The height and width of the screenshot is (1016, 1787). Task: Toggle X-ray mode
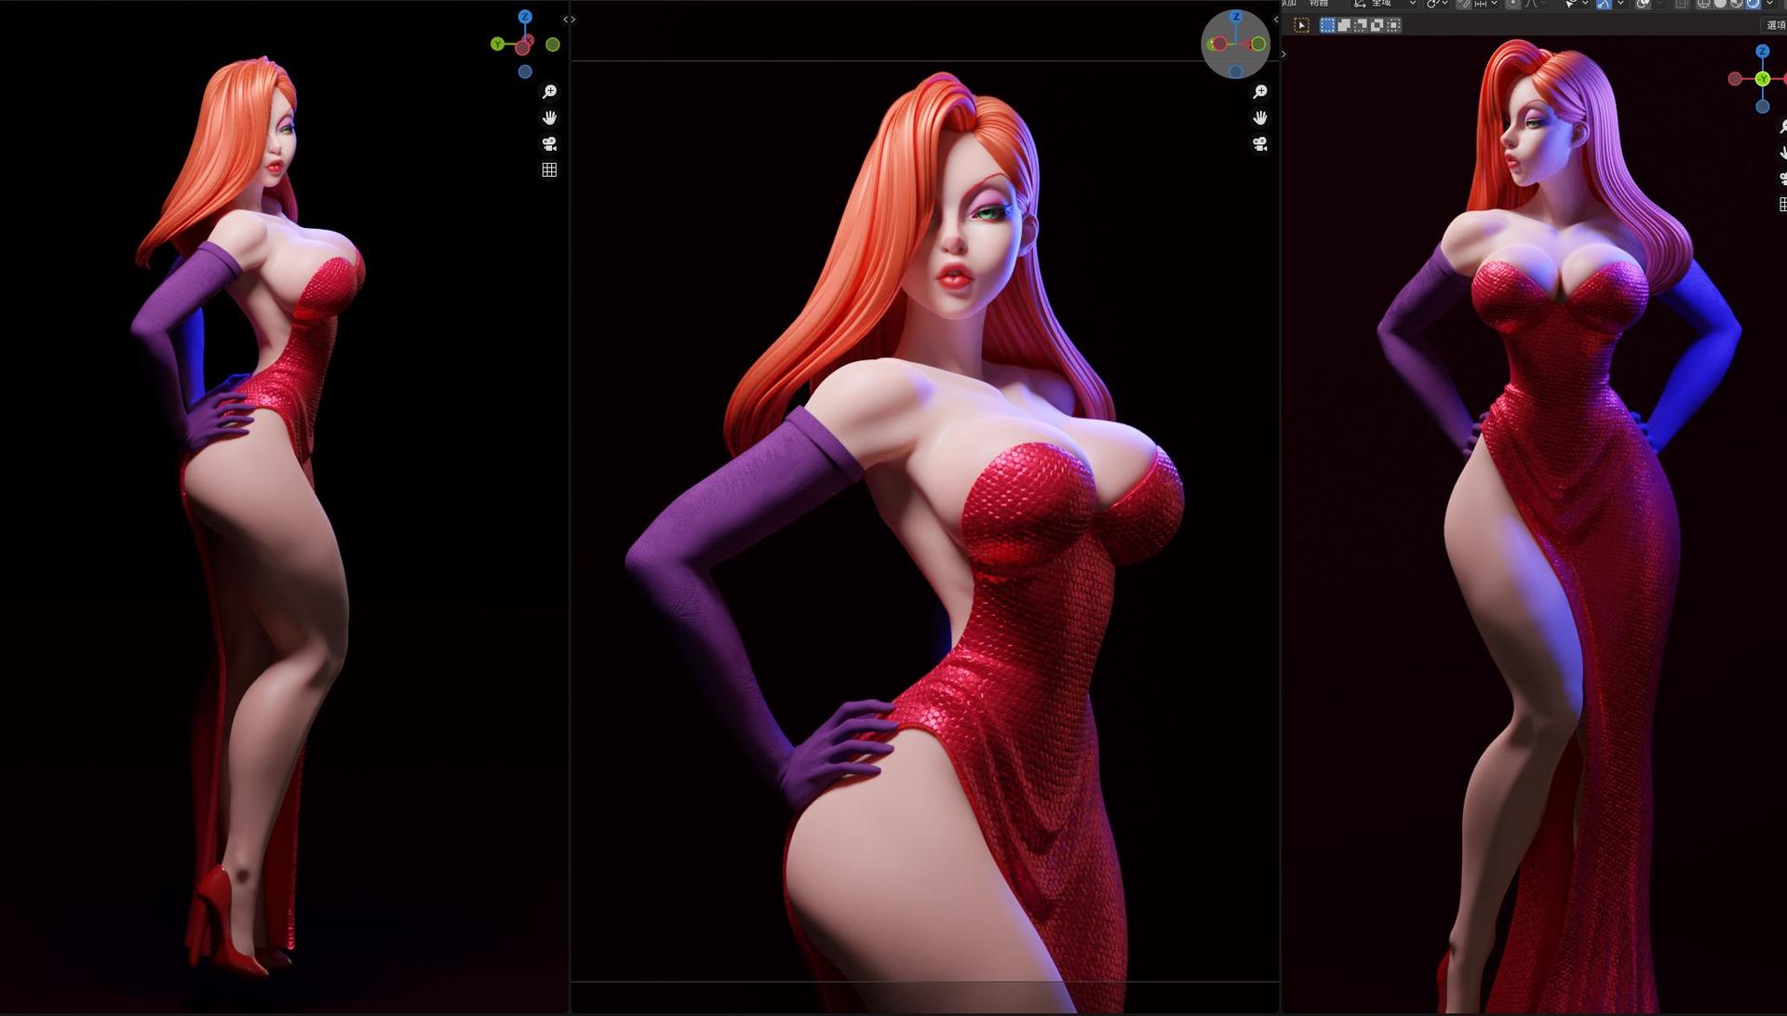pos(1682,3)
